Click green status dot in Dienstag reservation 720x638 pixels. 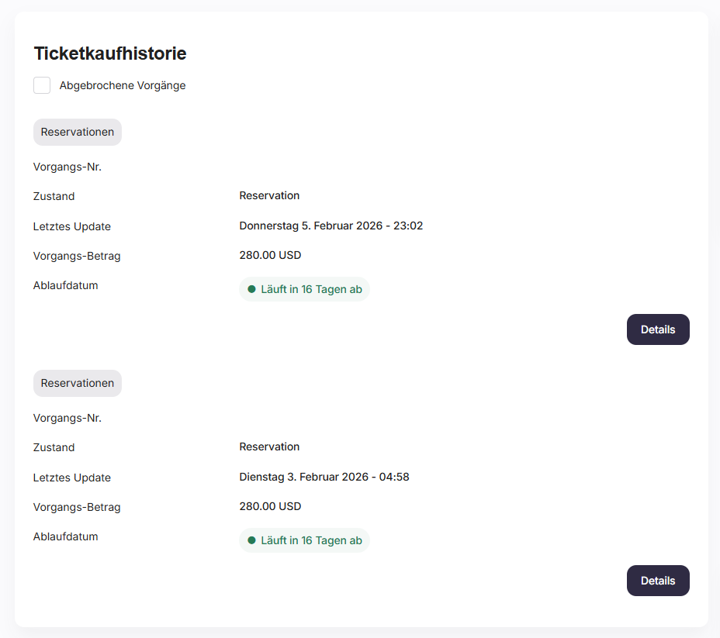tap(251, 540)
